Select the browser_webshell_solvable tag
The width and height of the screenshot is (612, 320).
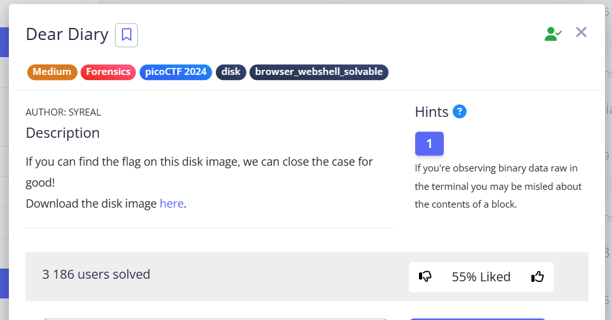coord(319,72)
